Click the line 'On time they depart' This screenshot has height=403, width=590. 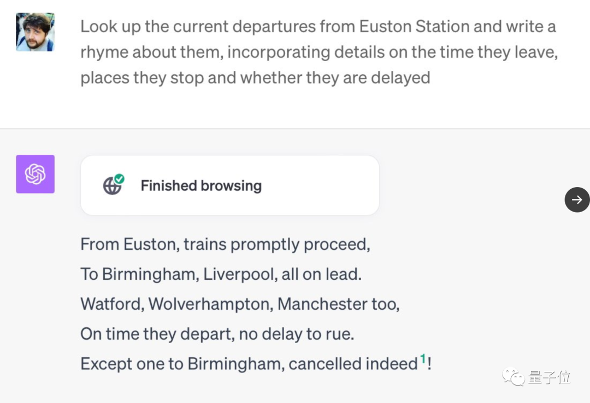coord(217,334)
